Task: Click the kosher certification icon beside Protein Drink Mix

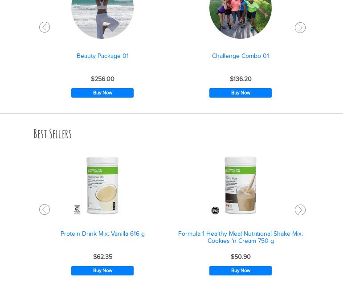Action: [x=77, y=209]
